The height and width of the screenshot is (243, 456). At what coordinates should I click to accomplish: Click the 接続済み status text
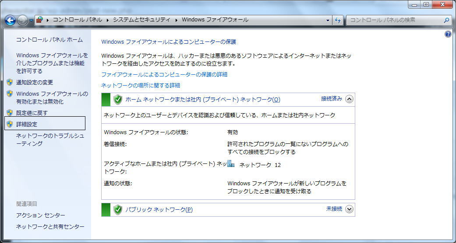coord(332,99)
